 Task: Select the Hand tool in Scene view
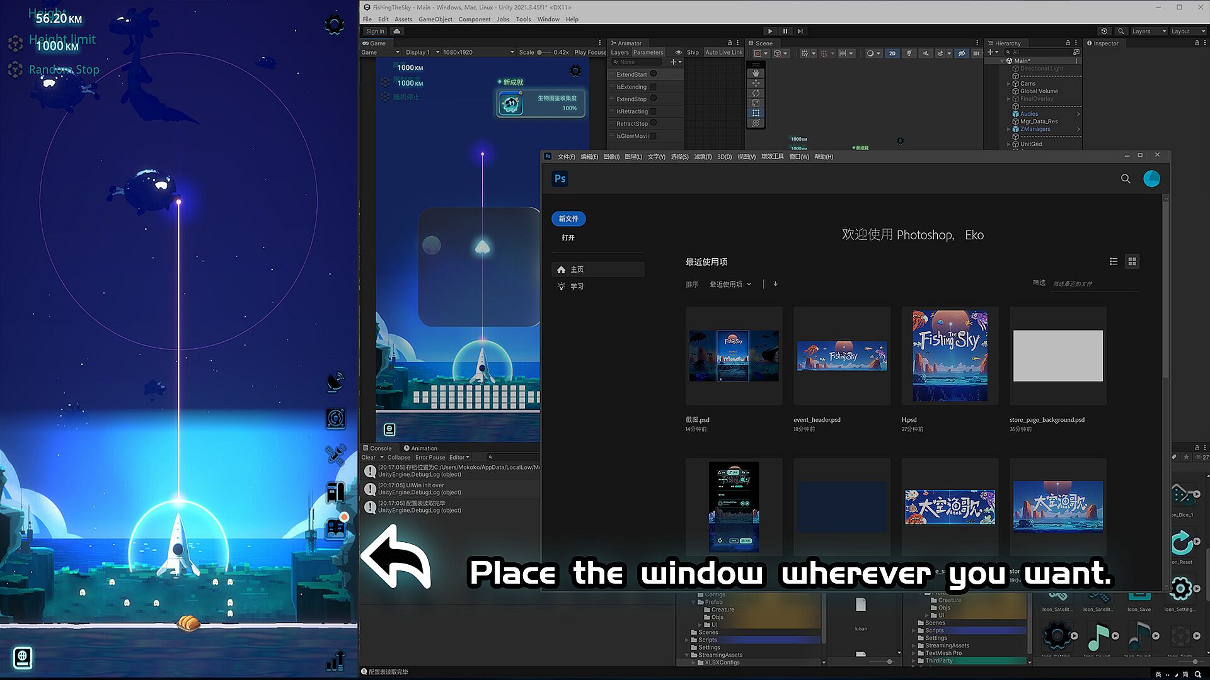click(x=756, y=73)
